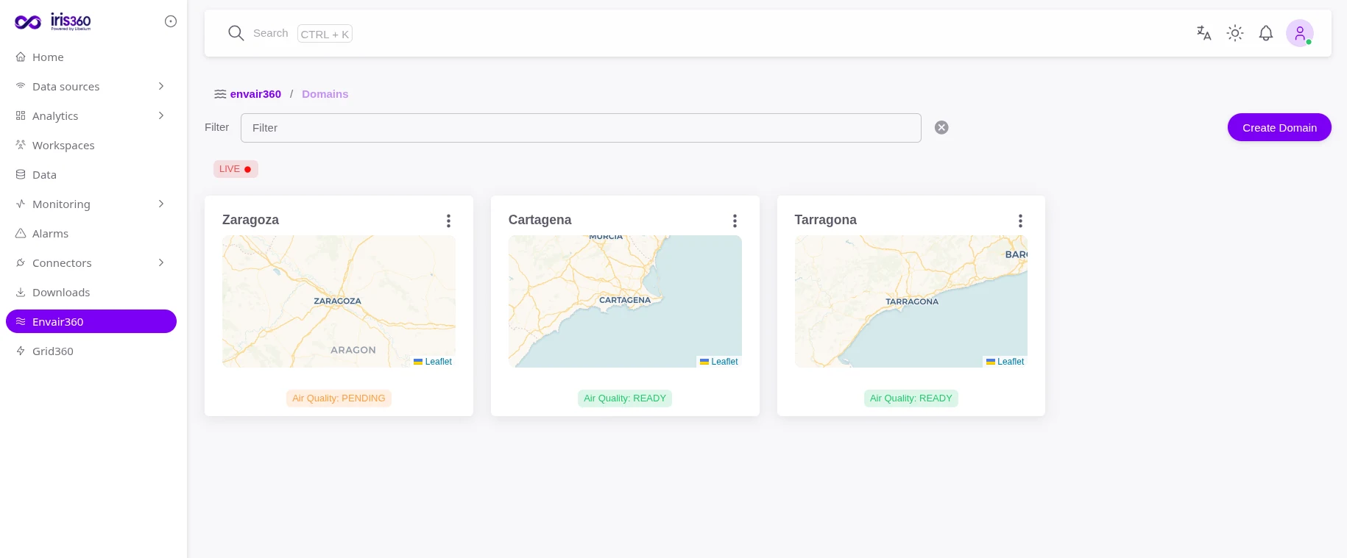The image size is (1347, 558).
Task: Click the Tarragona card title
Action: (x=826, y=220)
